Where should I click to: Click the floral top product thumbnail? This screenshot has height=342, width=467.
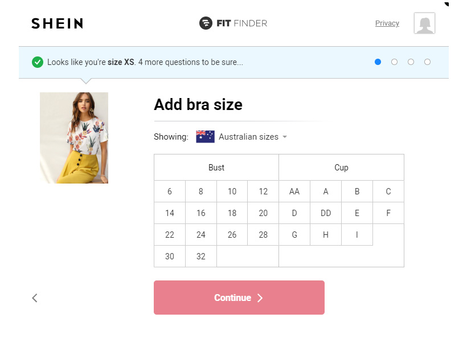click(x=73, y=137)
